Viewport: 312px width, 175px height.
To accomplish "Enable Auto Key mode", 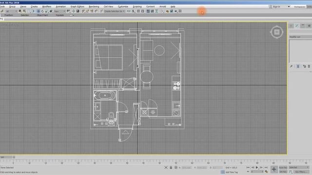I will pos(283,167).
